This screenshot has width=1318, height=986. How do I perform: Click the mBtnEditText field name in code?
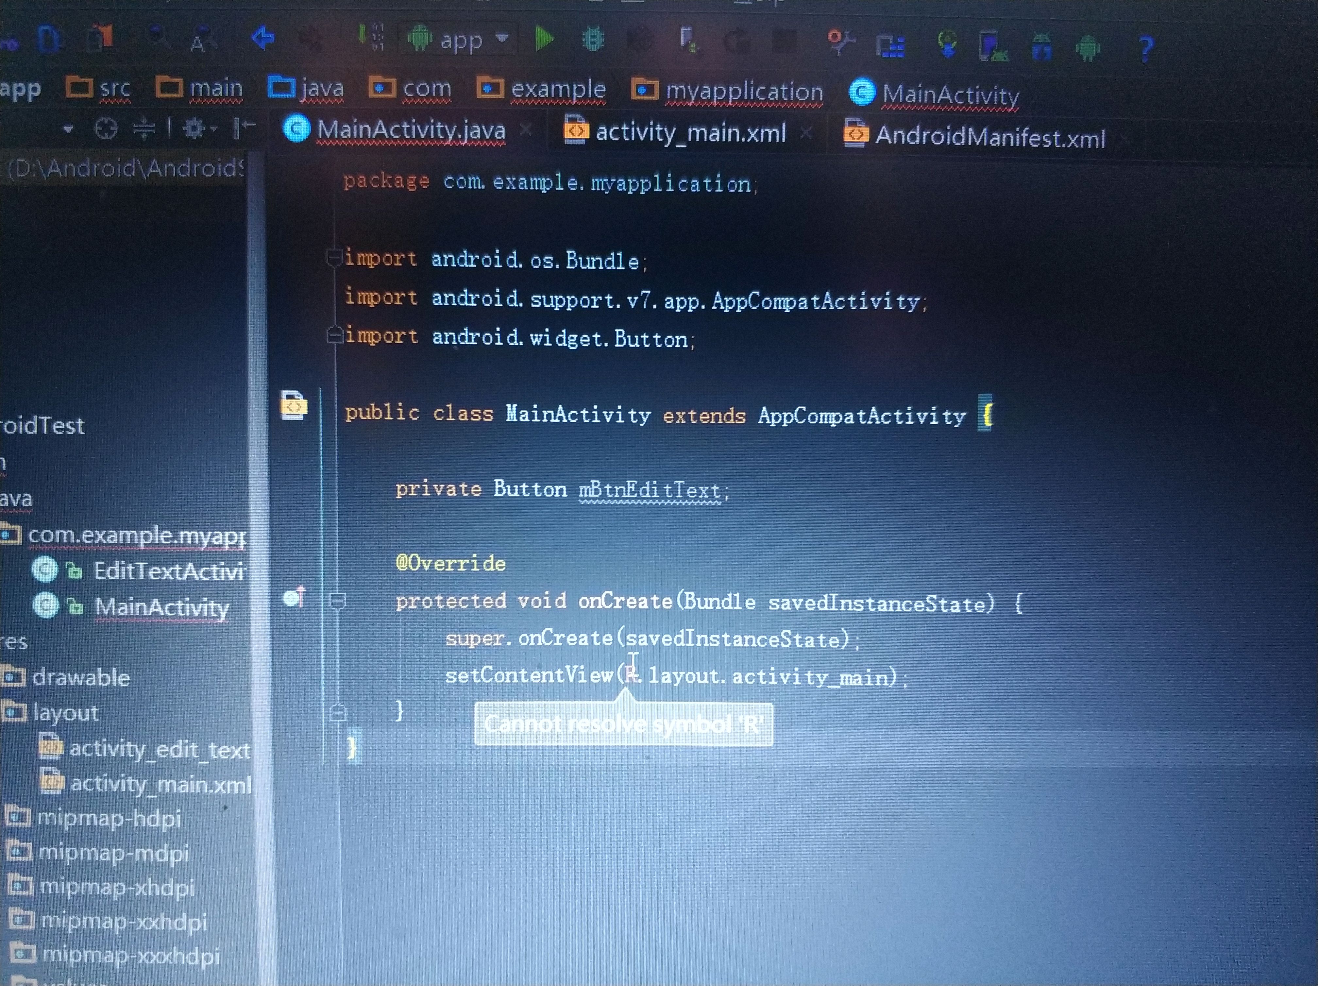[x=650, y=490]
